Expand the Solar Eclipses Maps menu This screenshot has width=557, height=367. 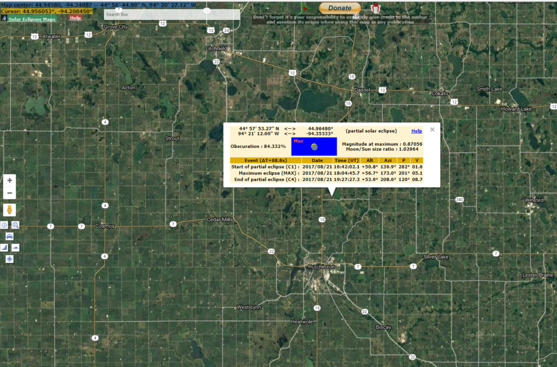click(32, 18)
